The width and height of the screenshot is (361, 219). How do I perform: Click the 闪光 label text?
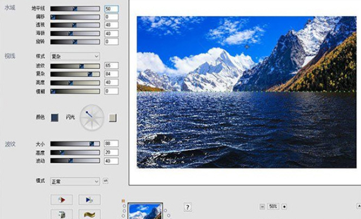70,117
